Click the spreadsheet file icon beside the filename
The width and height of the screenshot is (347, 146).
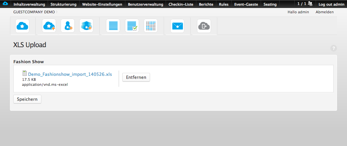point(25,73)
